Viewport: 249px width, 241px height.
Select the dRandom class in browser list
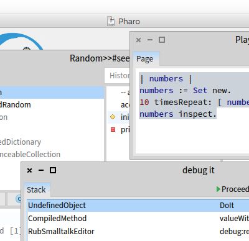tap(52, 105)
